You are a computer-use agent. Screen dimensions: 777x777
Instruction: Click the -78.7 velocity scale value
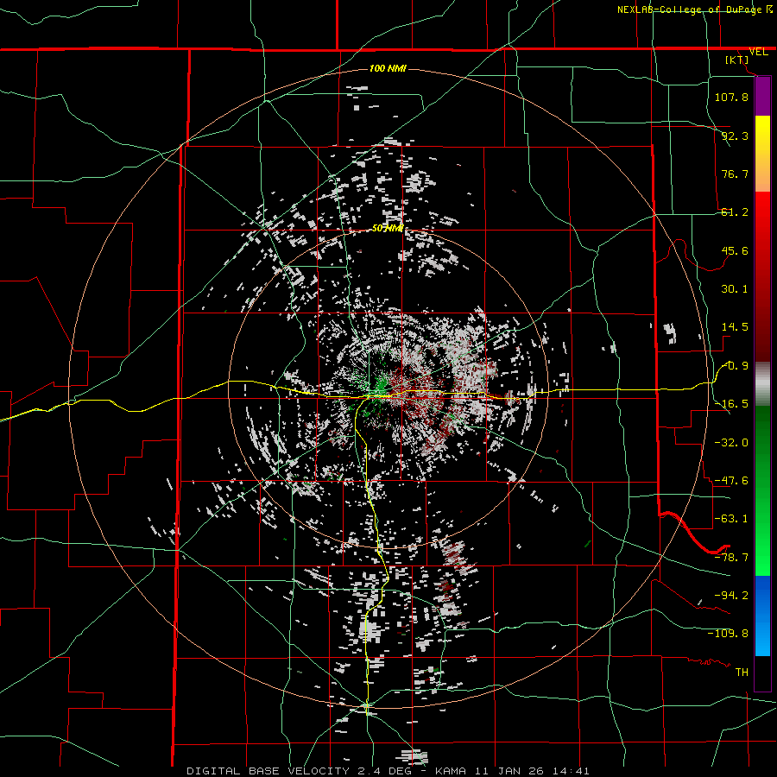point(731,558)
